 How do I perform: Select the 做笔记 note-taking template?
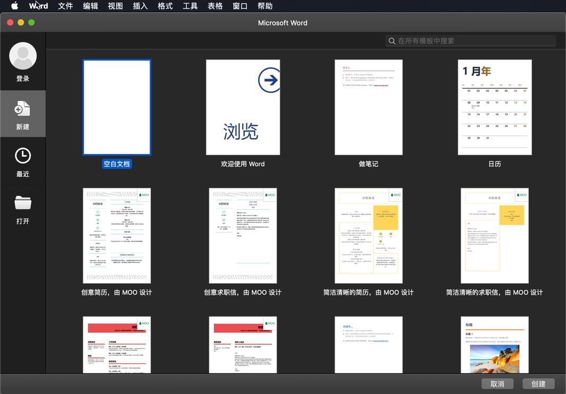(x=368, y=107)
